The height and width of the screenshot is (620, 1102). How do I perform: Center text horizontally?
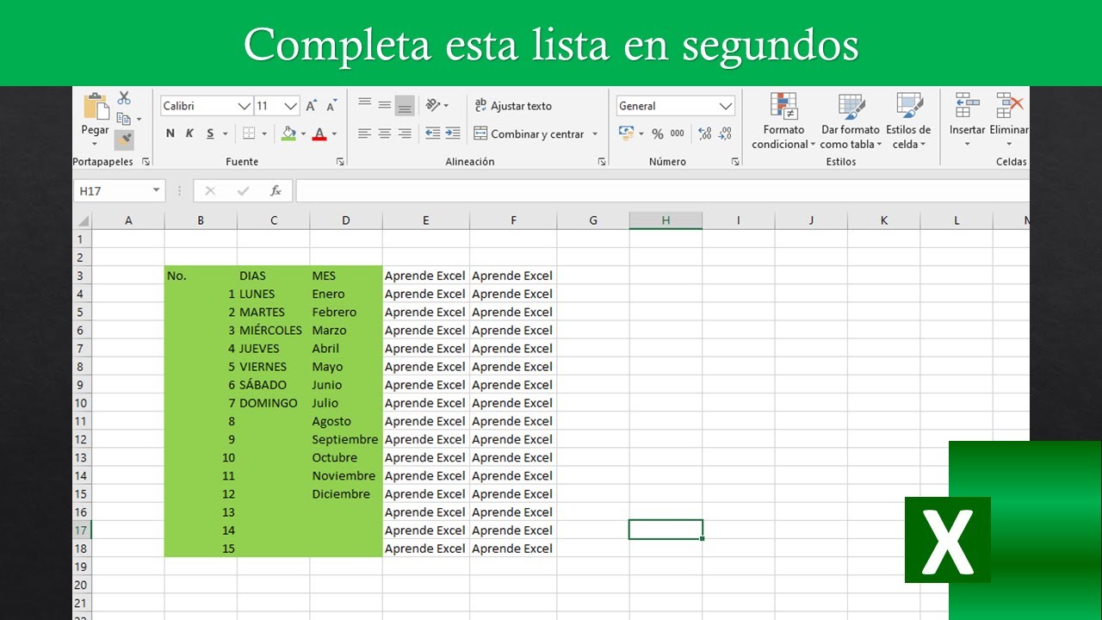[x=384, y=133]
